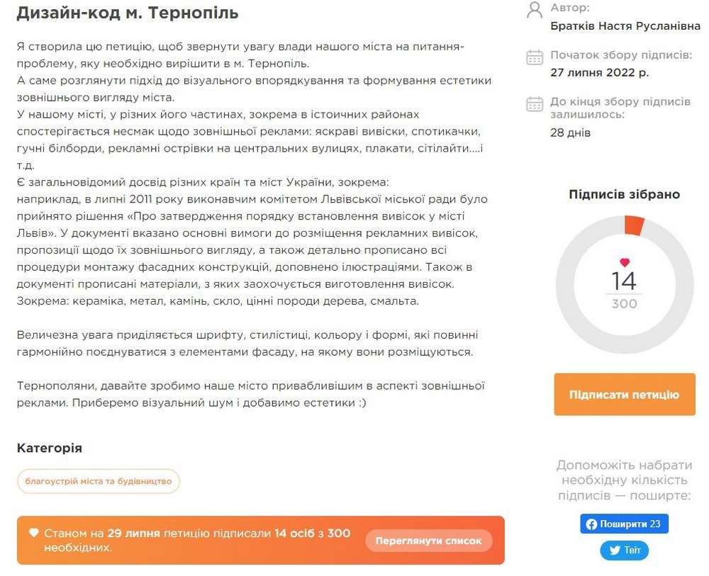The width and height of the screenshot is (709, 576).
Task: Click the petition title "Дизайн-код м. Тернопіль"
Action: [x=128, y=13]
